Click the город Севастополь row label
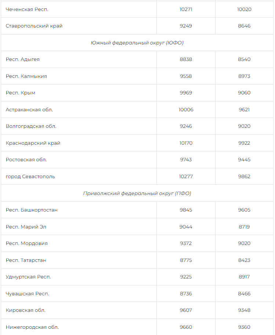275x335 pixels. point(30,177)
